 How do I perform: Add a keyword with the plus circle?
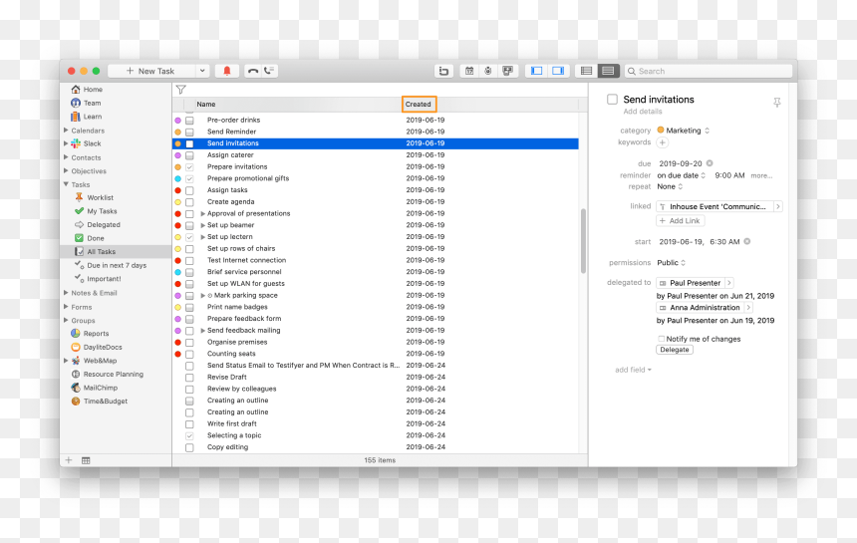663,142
